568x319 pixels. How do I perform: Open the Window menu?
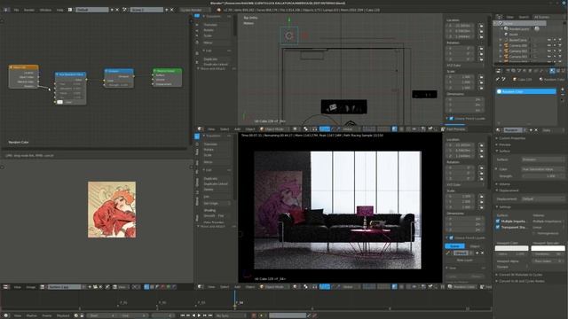click(x=45, y=10)
